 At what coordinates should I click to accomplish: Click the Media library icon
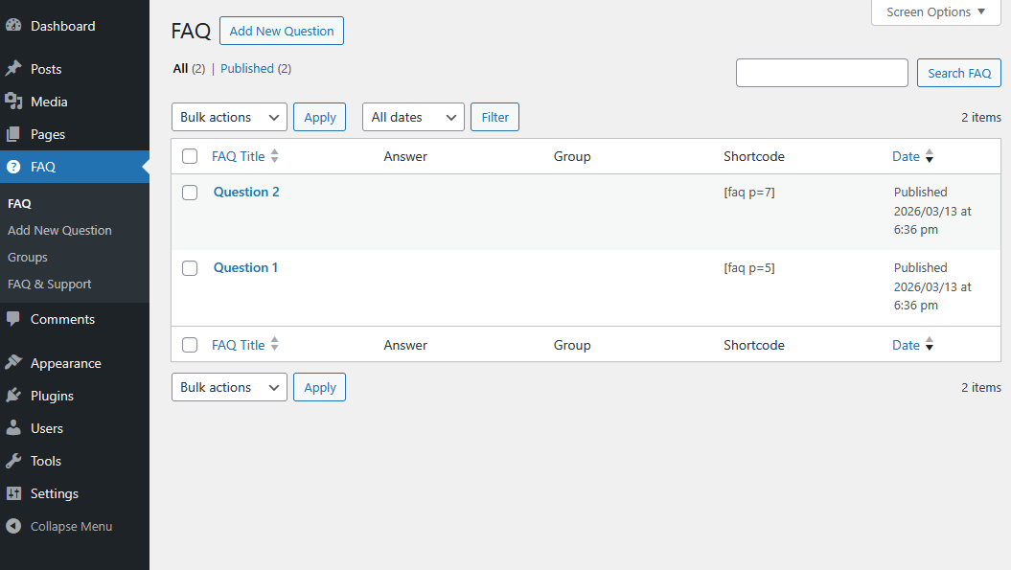pyautogui.click(x=13, y=102)
